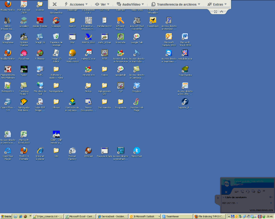Close the TeamViewer session panel with its X
The image size is (275, 219).
(x=226, y=192)
